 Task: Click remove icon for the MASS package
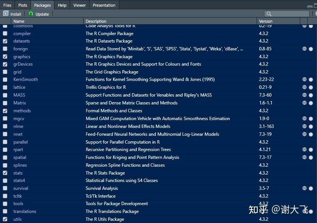coord(311,95)
